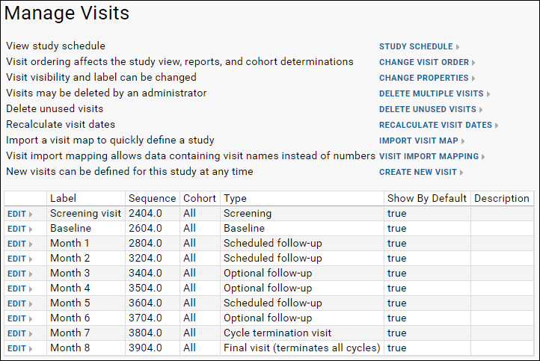Edit the Month 1 visit
Image resolution: width=540 pixels, height=361 pixels.
point(20,244)
